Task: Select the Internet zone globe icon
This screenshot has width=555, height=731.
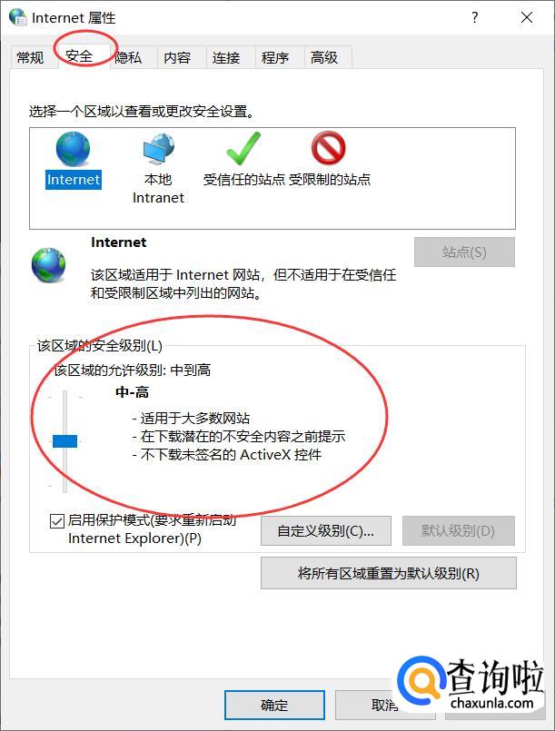Action: click(73, 149)
